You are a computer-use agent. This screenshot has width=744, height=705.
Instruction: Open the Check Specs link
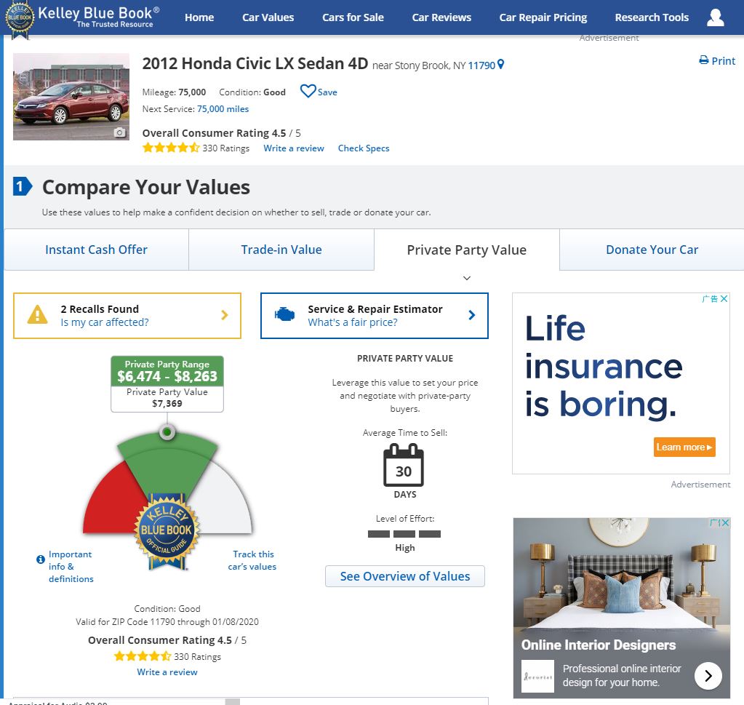[x=364, y=148]
